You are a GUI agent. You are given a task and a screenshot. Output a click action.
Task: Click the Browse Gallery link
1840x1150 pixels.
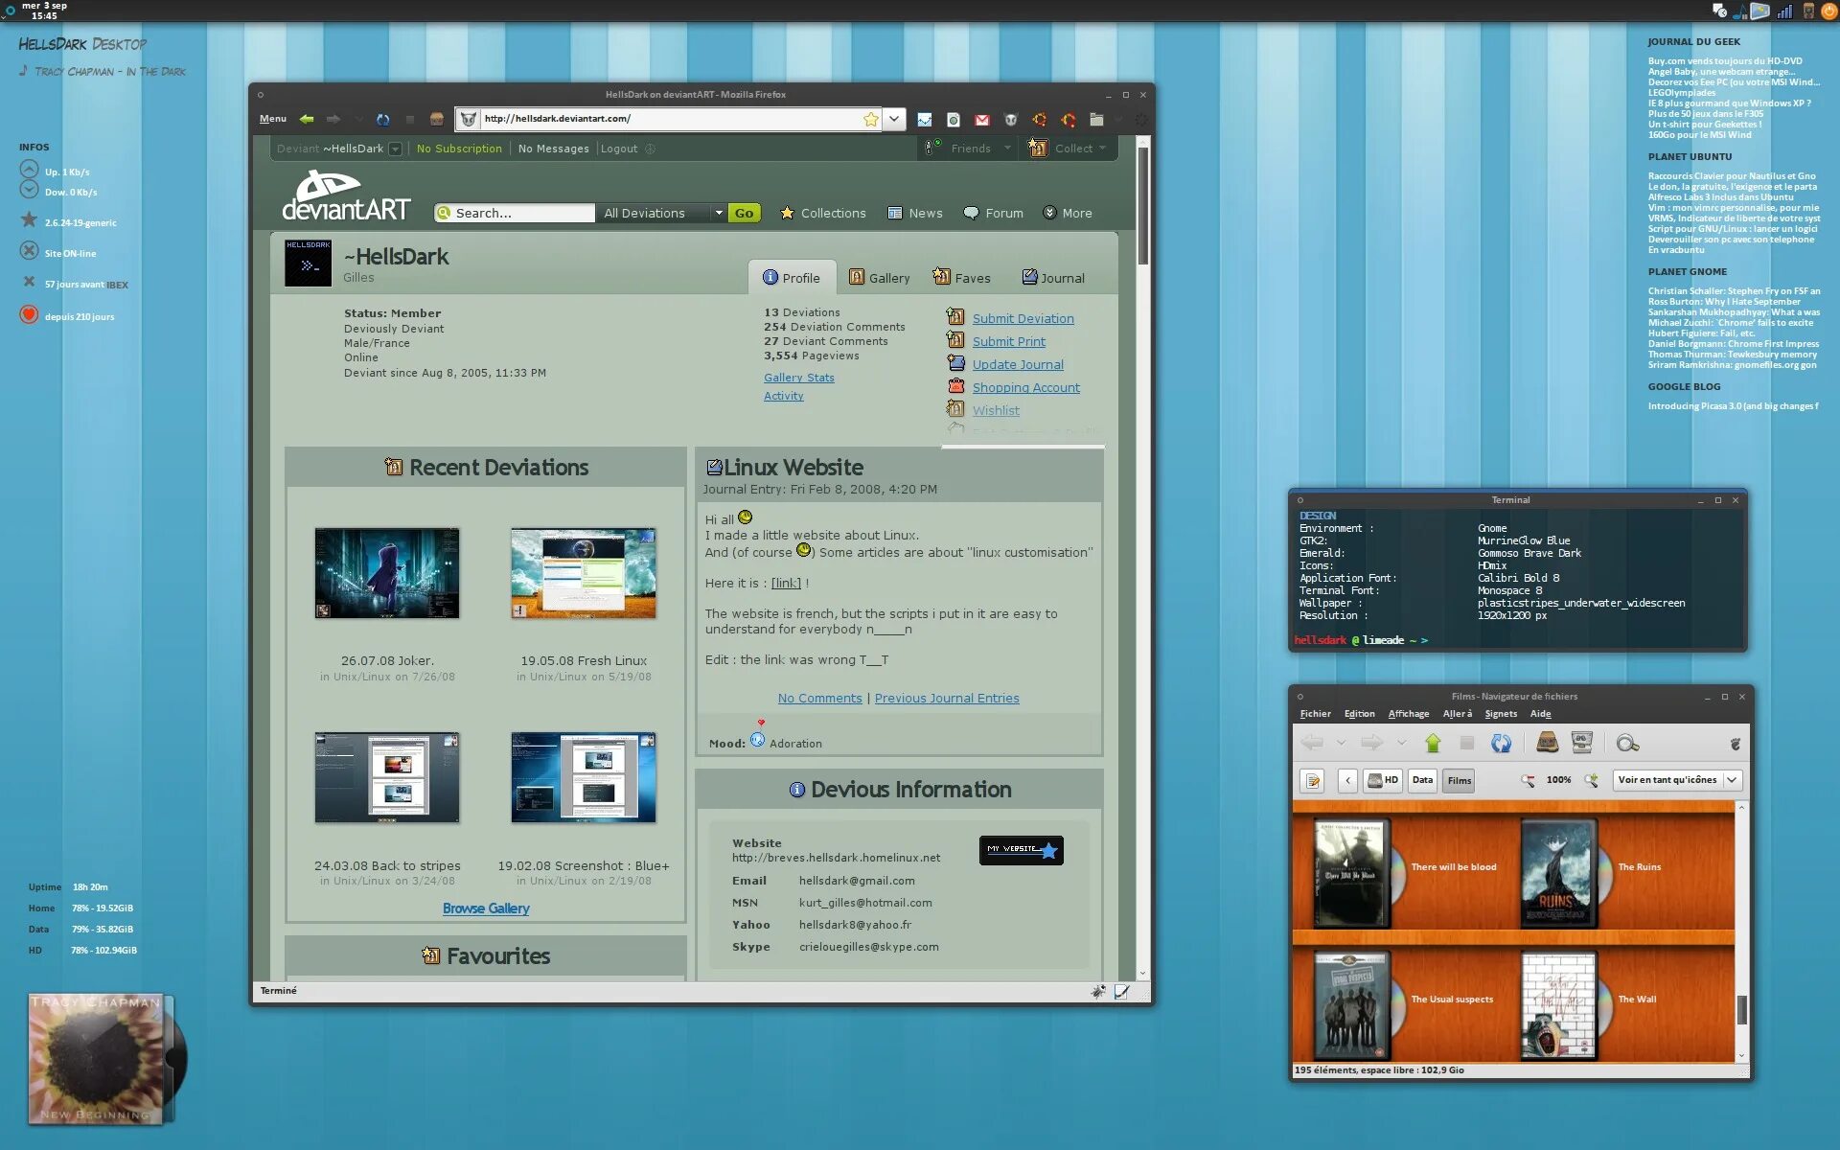486,907
